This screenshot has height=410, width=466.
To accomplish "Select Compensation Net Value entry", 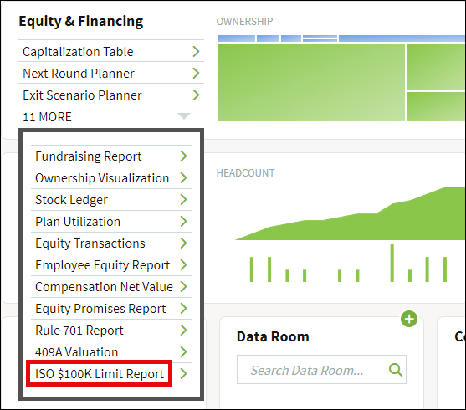I will tap(111, 287).
